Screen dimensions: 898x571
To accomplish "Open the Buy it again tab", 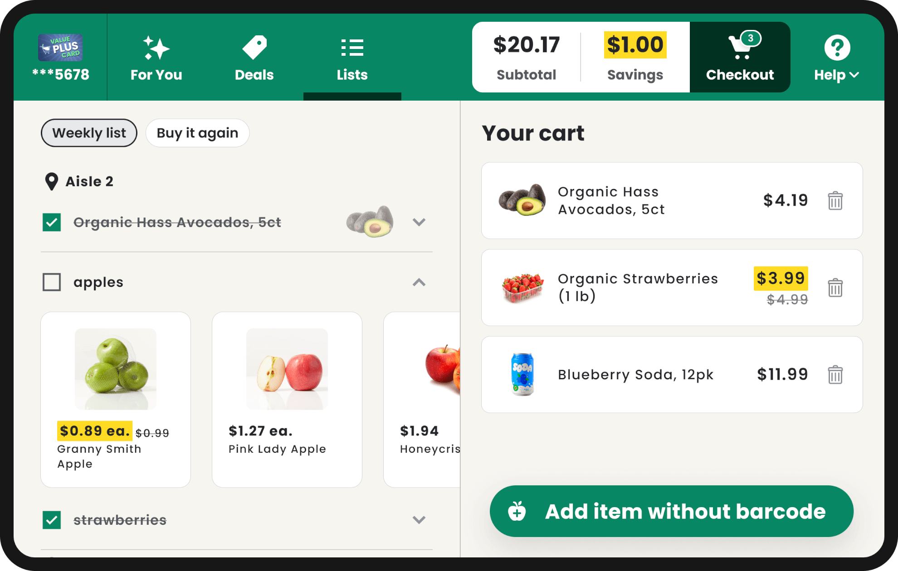I will point(197,133).
